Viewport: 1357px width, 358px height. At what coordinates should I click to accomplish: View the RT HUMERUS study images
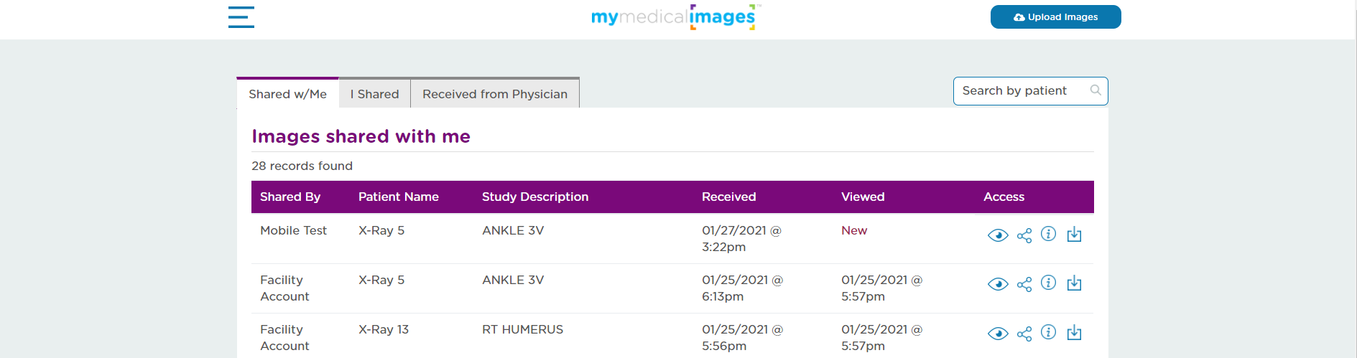tap(998, 334)
